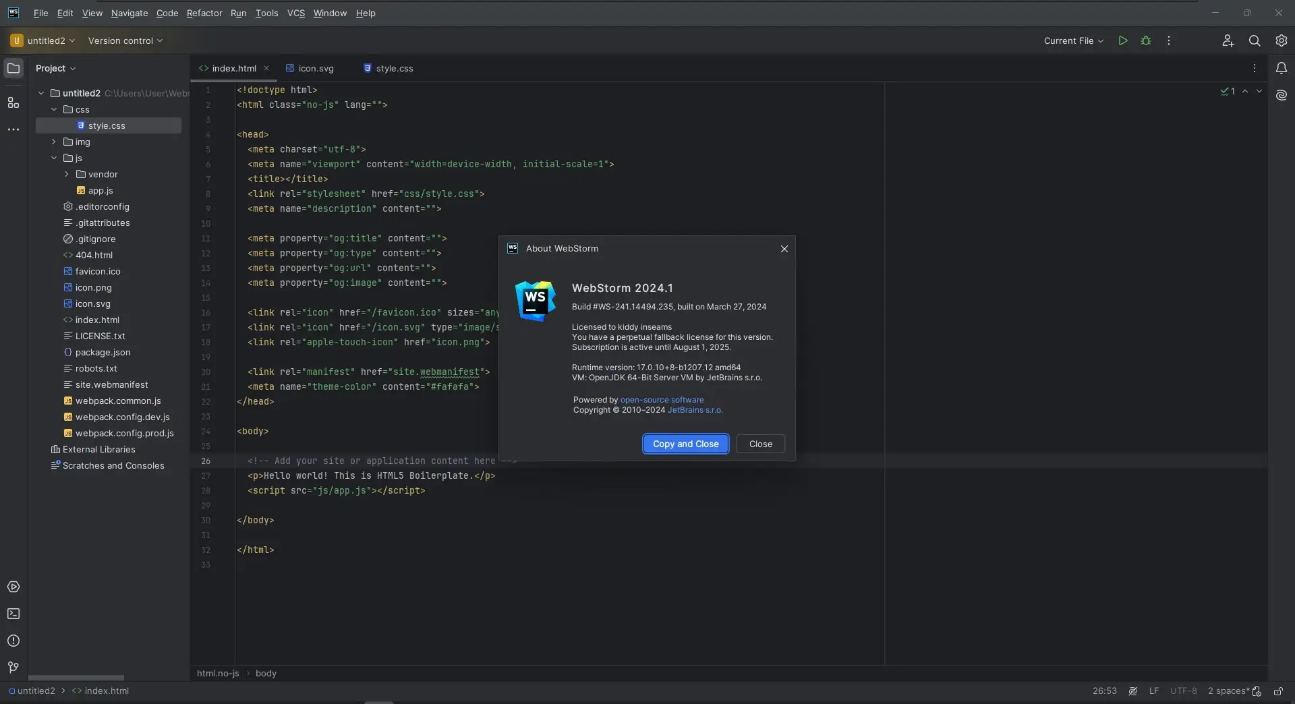Collapse the css folder
Screen dimensions: 1295x704
pyautogui.click(x=54, y=109)
